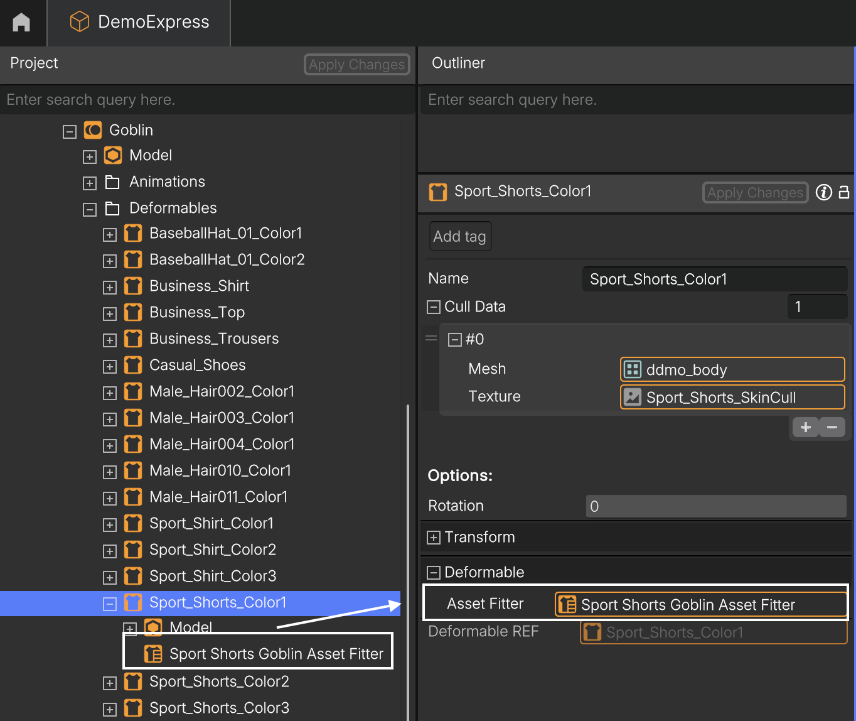Click Apply Changes in inspector header
856x721 pixels.
756,193
